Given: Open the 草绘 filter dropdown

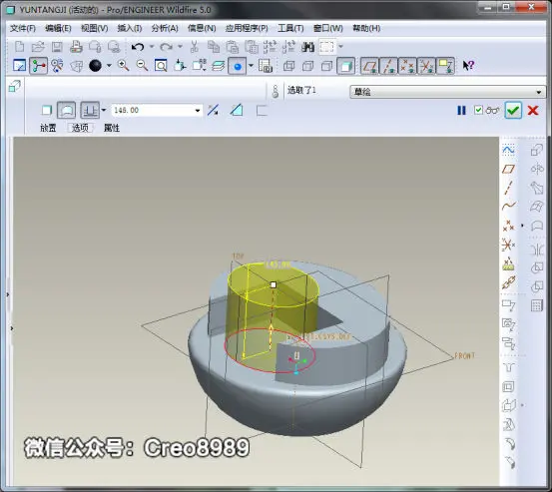Looking at the screenshot, I should click(x=447, y=92).
